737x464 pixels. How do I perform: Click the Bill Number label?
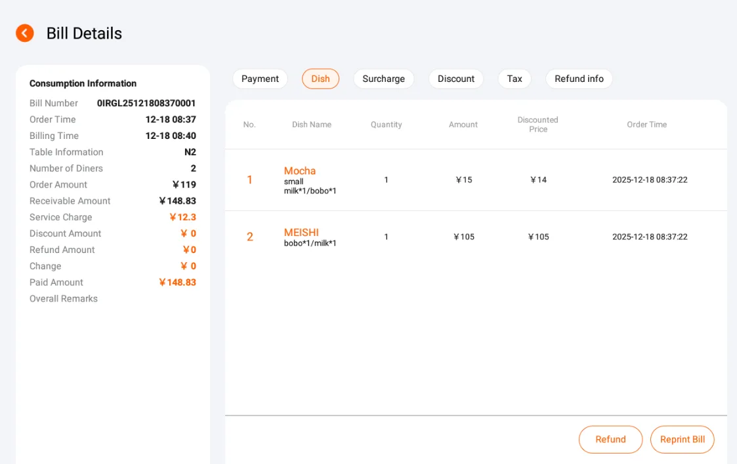[x=54, y=103]
